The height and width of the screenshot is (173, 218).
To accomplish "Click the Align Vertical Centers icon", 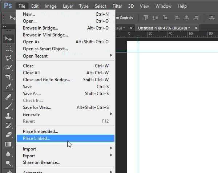I will (x=156, y=18).
